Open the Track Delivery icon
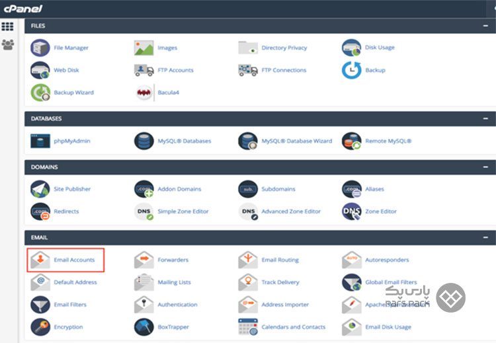The image size is (496, 343). click(x=248, y=282)
